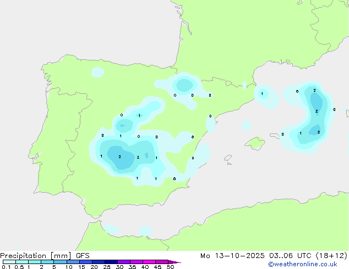
Task: Click the '03..06 UTC' time label
Action: 290,256
